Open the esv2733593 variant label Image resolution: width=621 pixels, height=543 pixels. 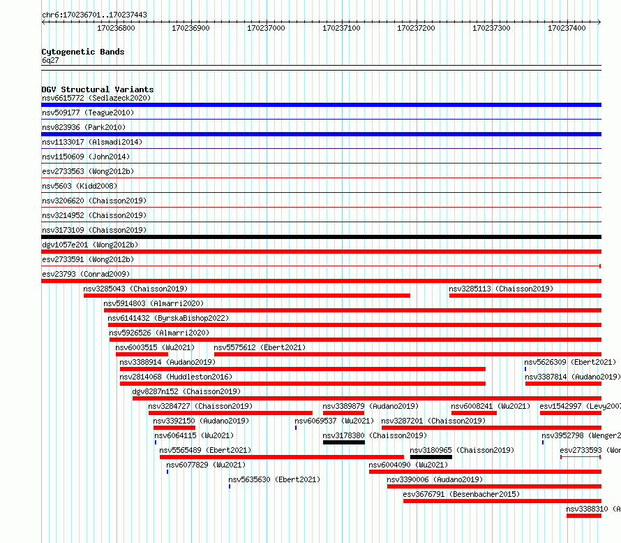coord(590,450)
